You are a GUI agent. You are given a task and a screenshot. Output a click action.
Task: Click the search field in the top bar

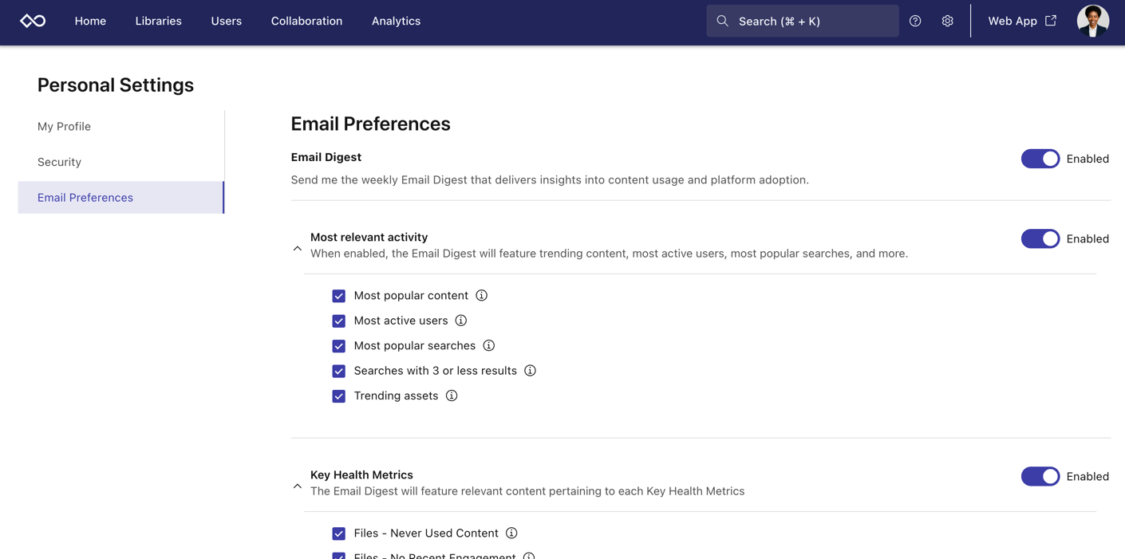[802, 21]
